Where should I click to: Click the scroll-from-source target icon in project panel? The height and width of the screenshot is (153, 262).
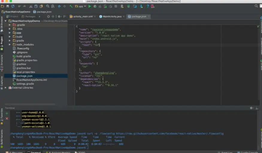[48, 16]
